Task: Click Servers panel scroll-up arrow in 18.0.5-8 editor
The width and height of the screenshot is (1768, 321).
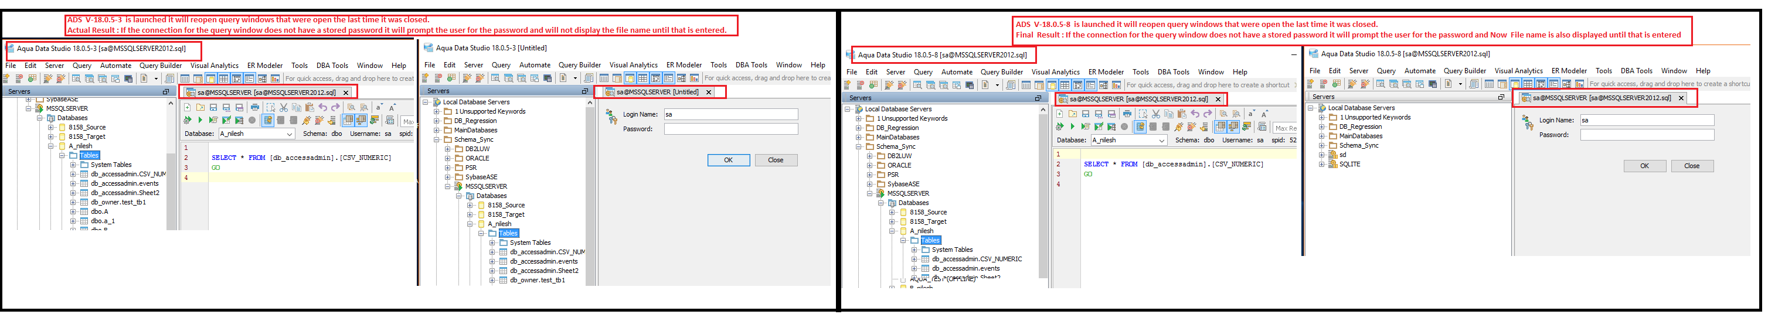Action: coord(1043,109)
